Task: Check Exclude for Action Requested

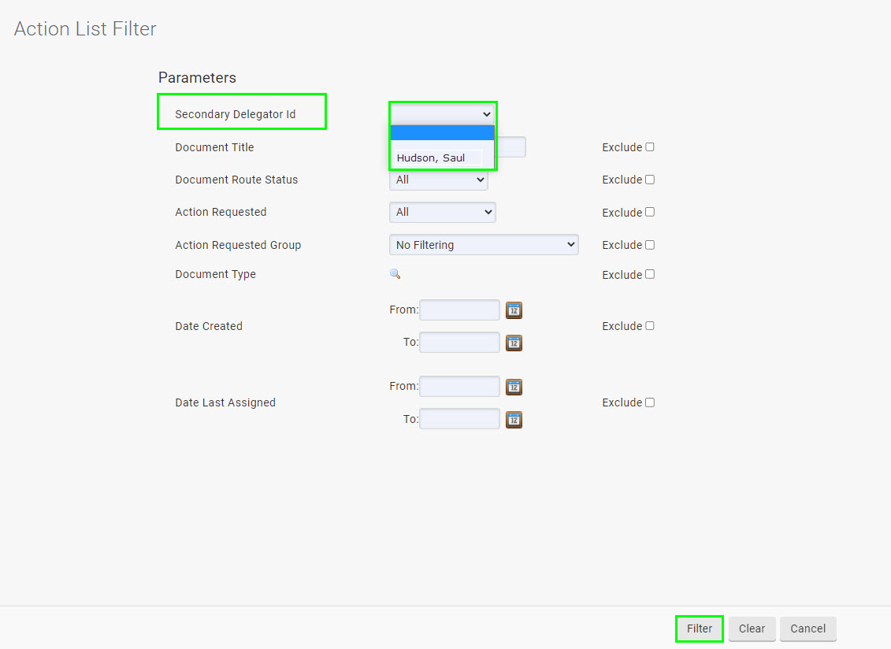Action: pyautogui.click(x=650, y=212)
